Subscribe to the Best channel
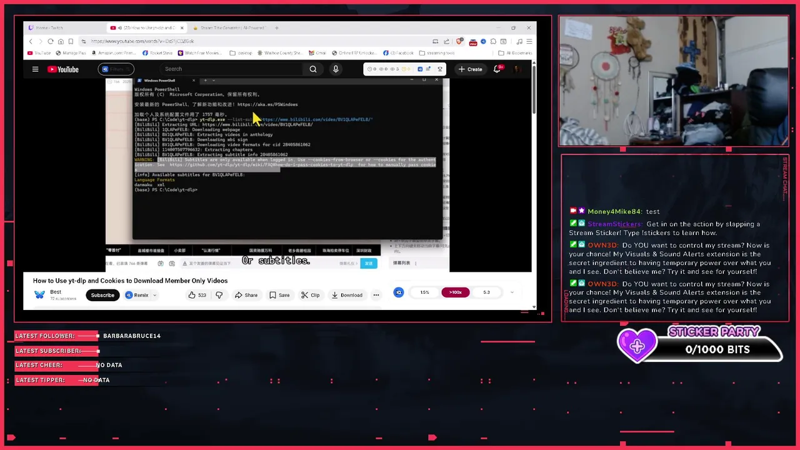 [102, 295]
